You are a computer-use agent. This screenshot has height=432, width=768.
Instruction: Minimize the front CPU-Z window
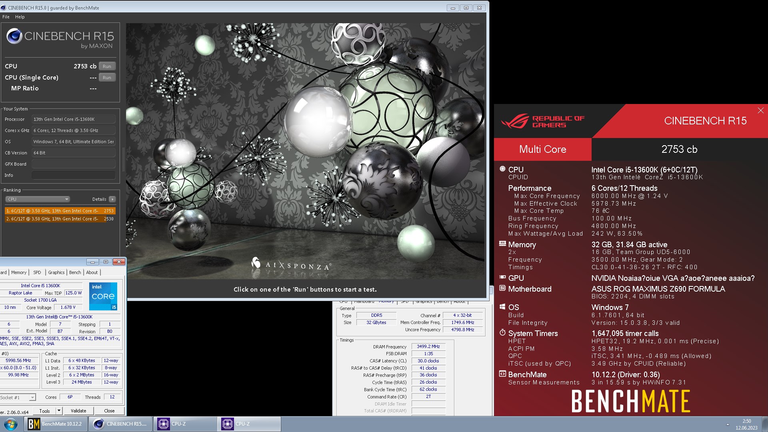click(92, 262)
